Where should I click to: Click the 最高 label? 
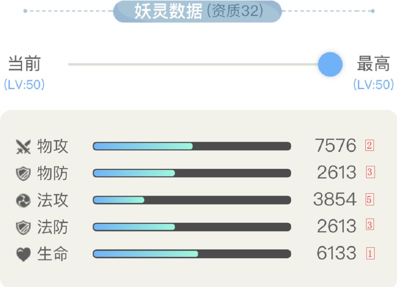click(373, 65)
